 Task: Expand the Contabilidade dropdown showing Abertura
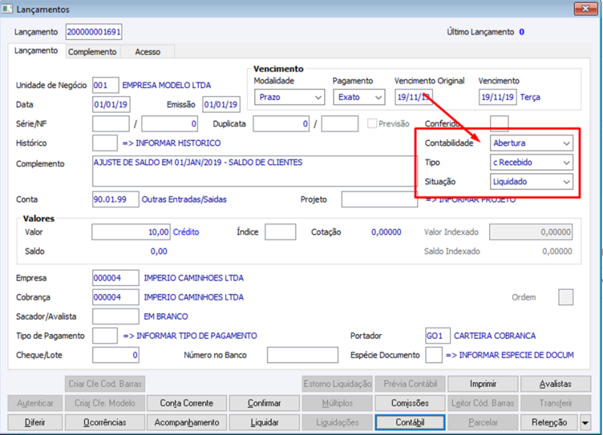(531, 143)
